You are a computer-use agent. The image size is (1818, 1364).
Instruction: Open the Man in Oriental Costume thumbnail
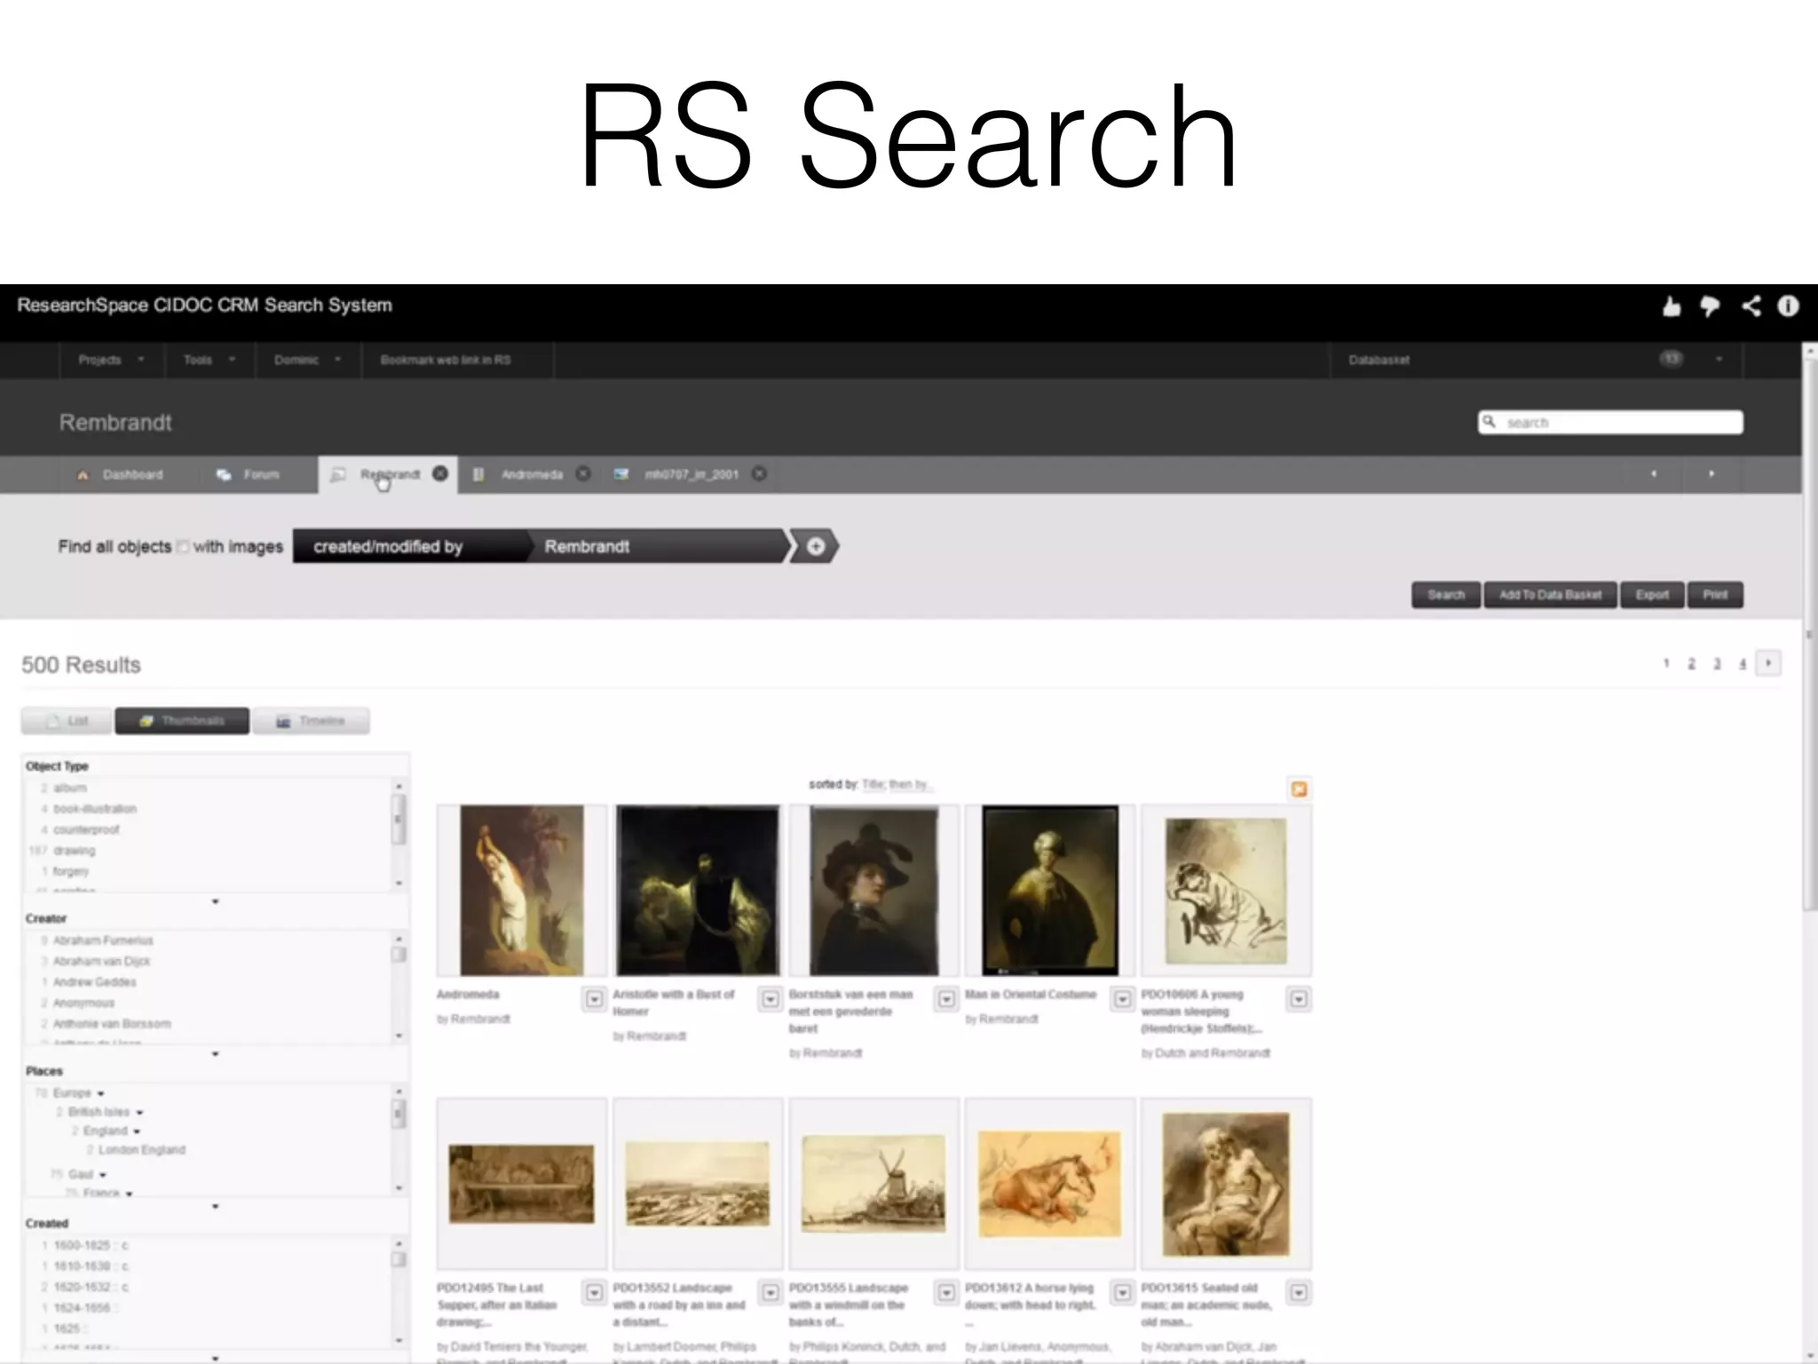1050,891
